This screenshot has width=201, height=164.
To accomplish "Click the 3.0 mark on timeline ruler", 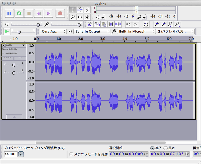I will (103, 39).
